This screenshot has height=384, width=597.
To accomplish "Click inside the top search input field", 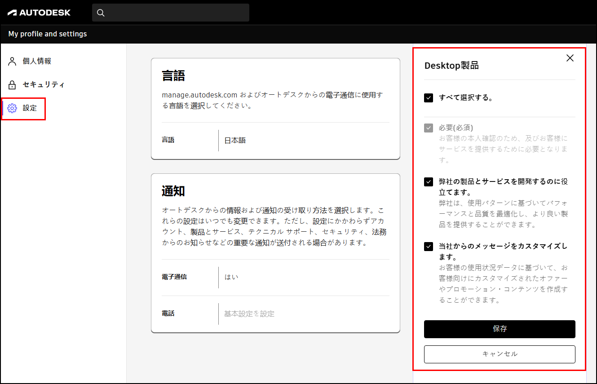I will tap(171, 13).
